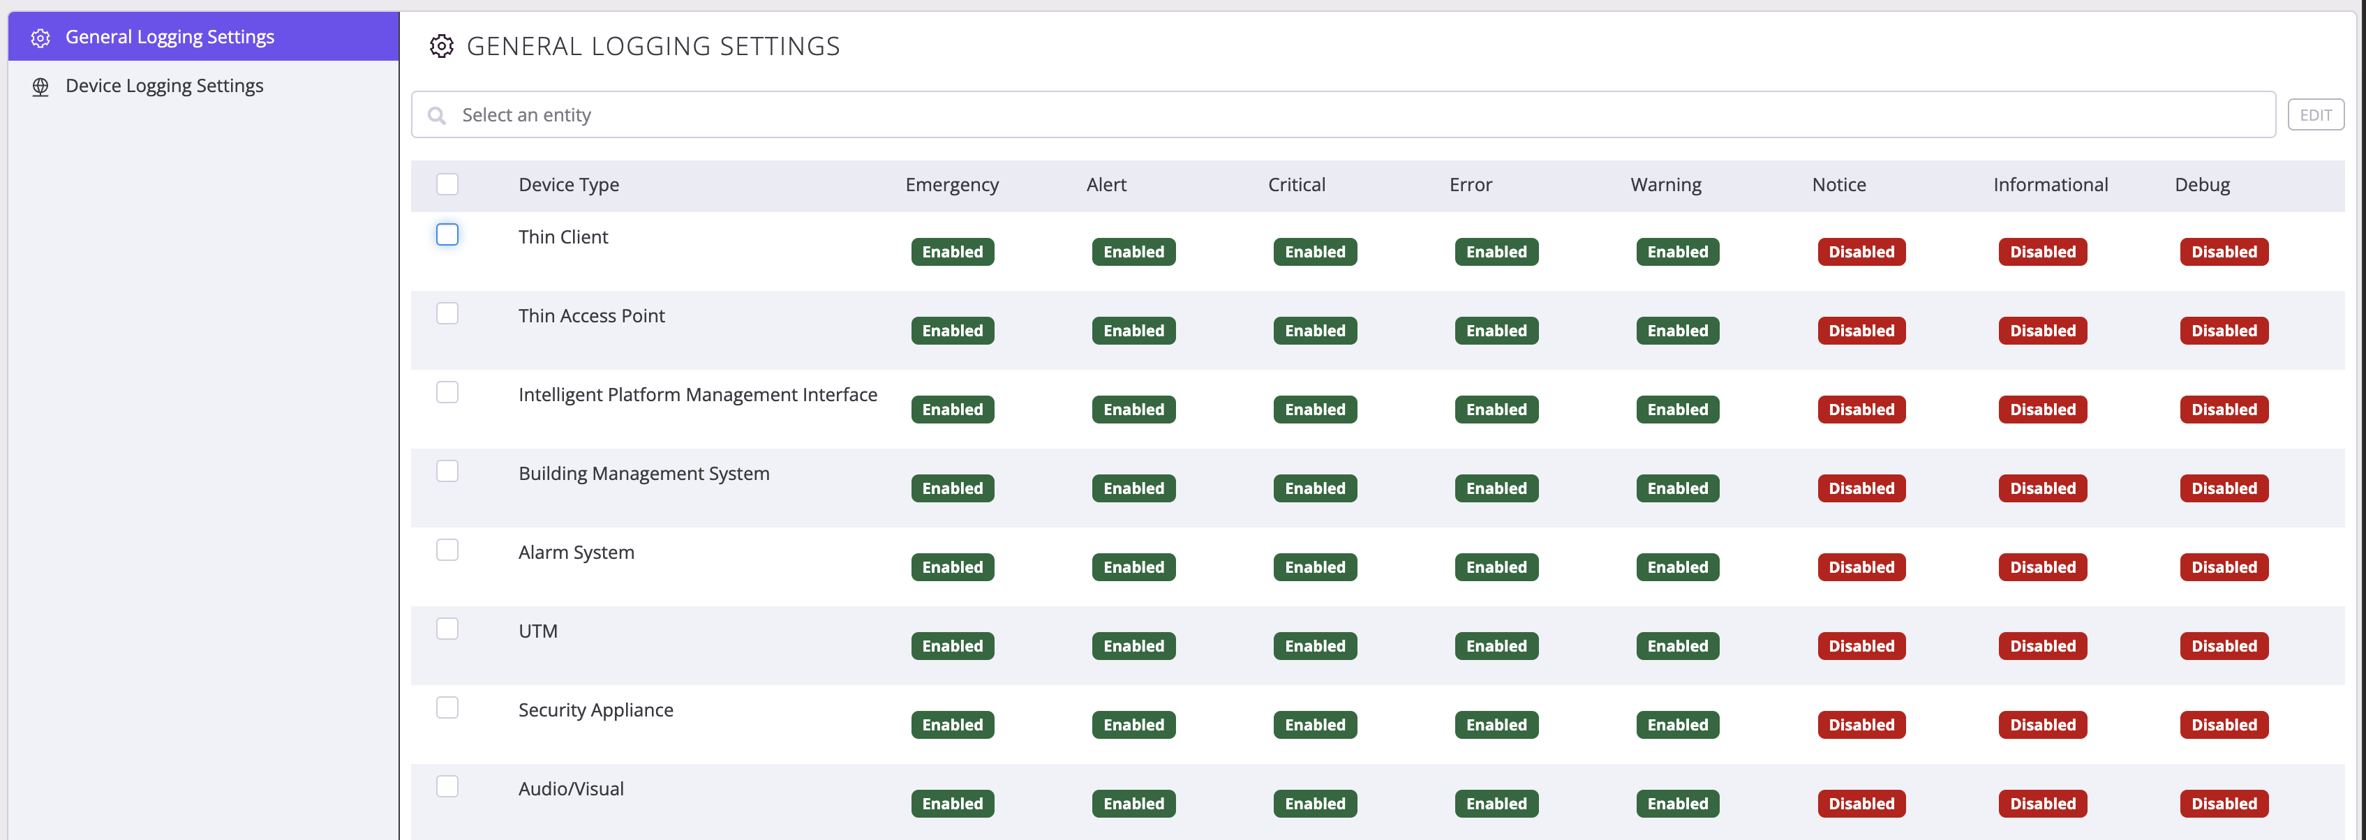Click the Thin Access Point device name
Viewport: 2366px width, 840px height.
pos(592,316)
